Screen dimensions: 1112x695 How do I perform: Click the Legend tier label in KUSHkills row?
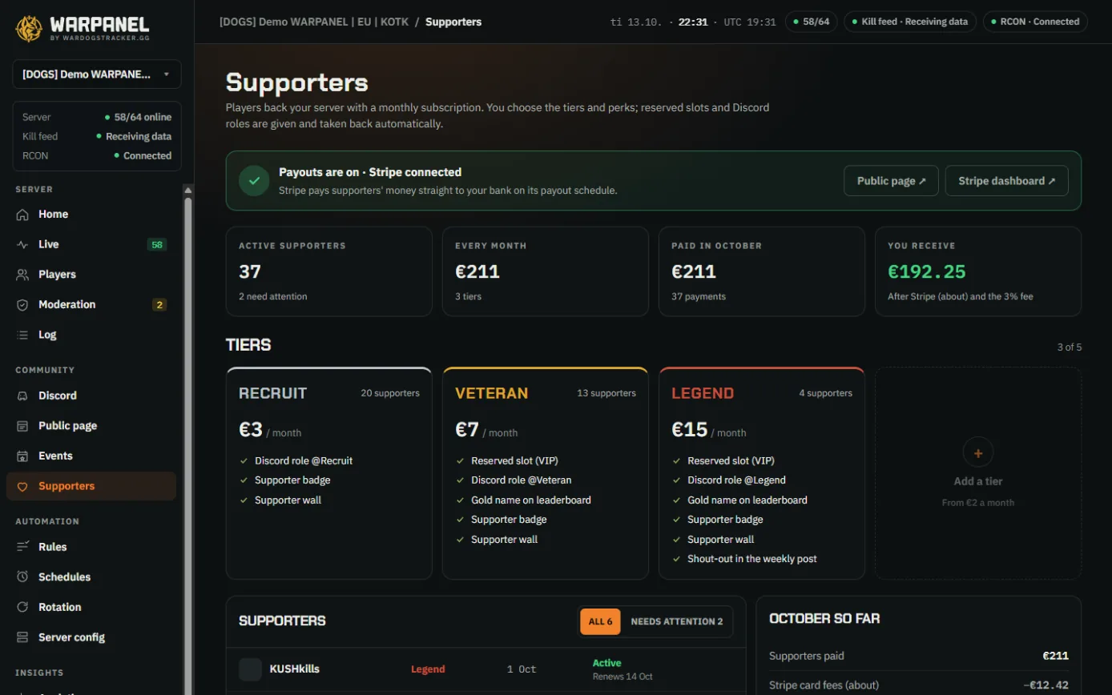(x=428, y=669)
